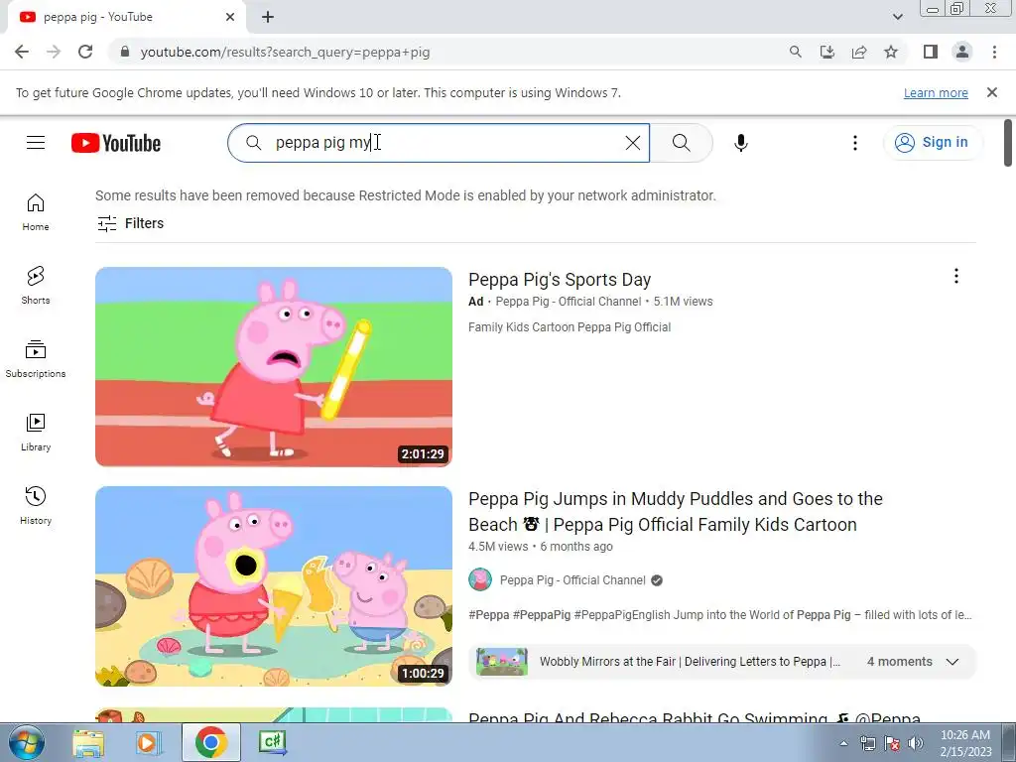Viewport: 1016px width, 762px height.
Task: Open options menu for Sports Day ad
Action: [955, 276]
